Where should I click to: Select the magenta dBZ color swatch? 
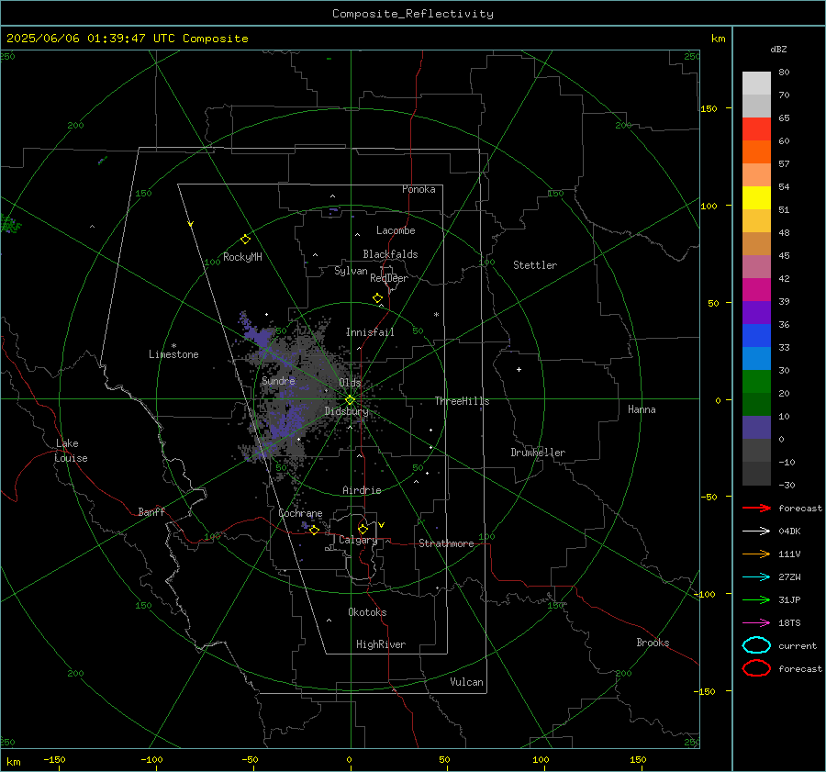tap(756, 289)
